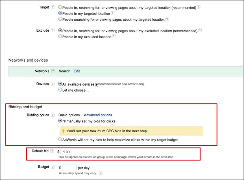Click the help icon next to Bidding option
Screen dimensions: 244x180
coord(53,115)
